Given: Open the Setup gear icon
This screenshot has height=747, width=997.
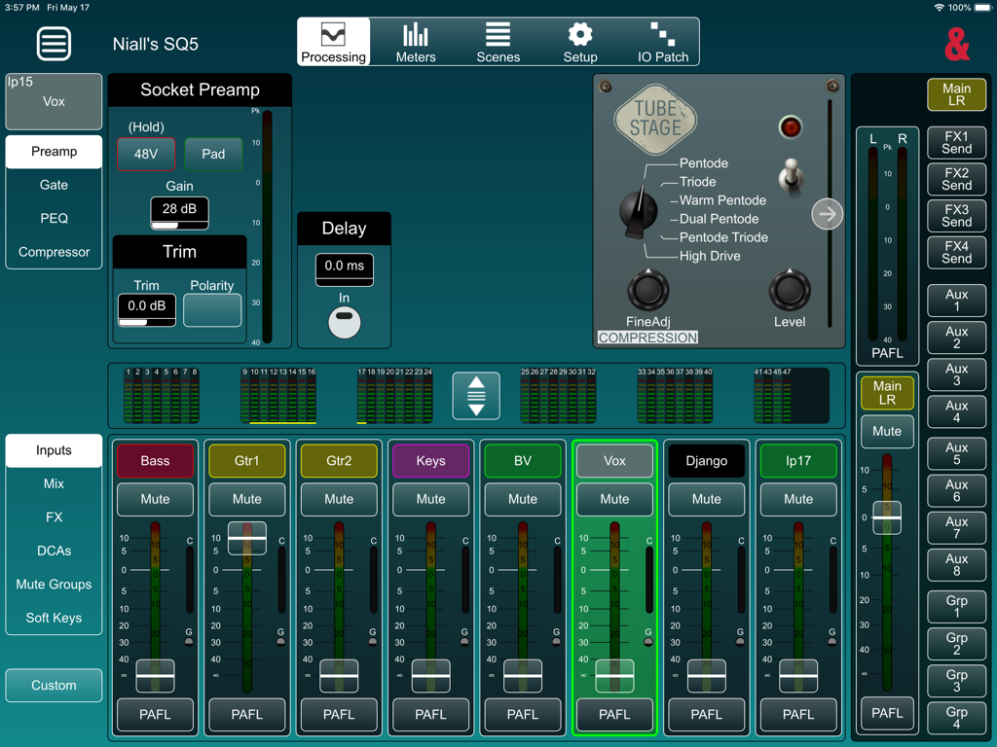Looking at the screenshot, I should [x=579, y=41].
